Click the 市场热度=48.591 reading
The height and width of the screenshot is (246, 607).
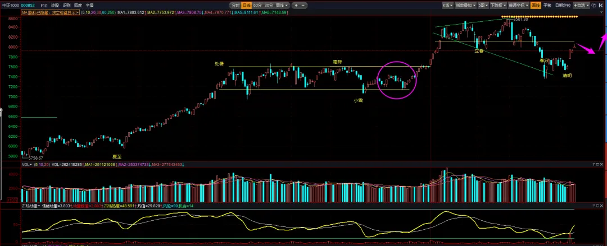click(119, 206)
